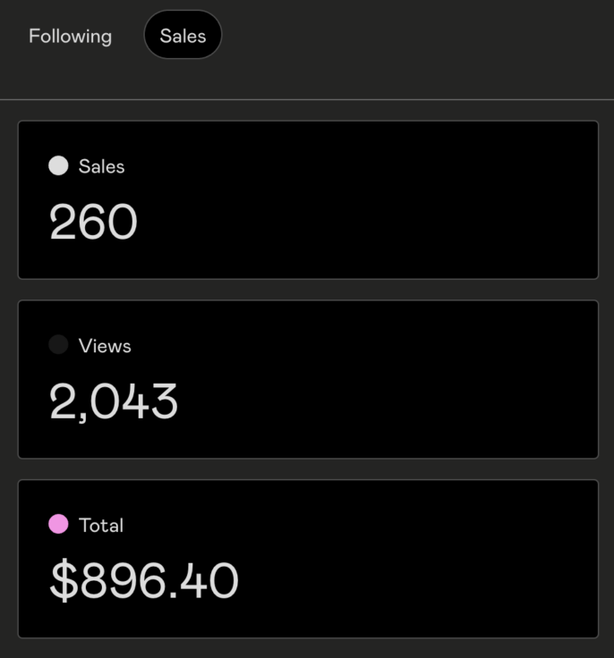614x658 pixels.
Task: Click the Sales label in first card
Action: click(101, 166)
